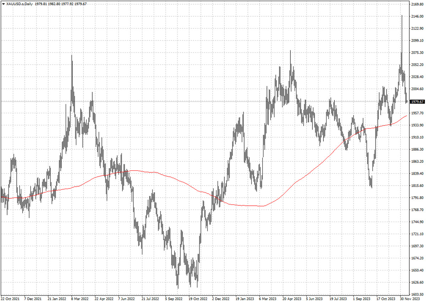Viewport: 426px width, 303px height.
Task: Click the 2146.00 price axis label
Action: pos(417,16)
